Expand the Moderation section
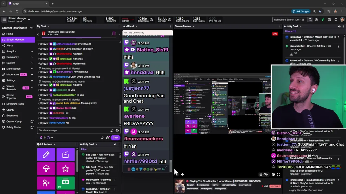Image resolution: width=346 pixels, height=194 pixels. (x=18, y=75)
